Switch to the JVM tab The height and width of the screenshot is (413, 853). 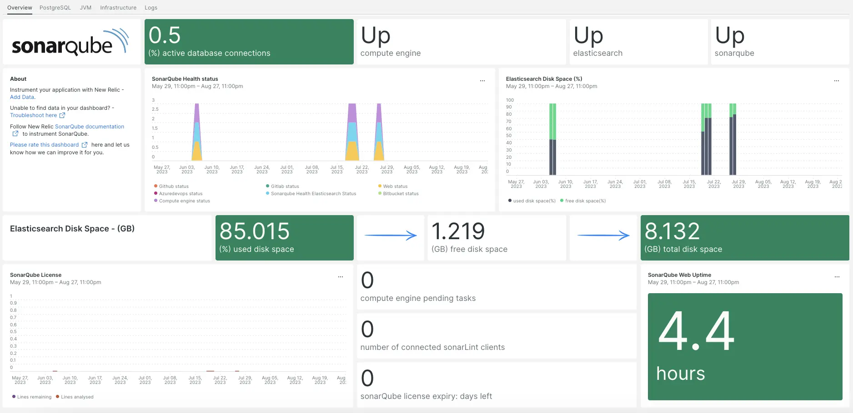click(x=85, y=8)
